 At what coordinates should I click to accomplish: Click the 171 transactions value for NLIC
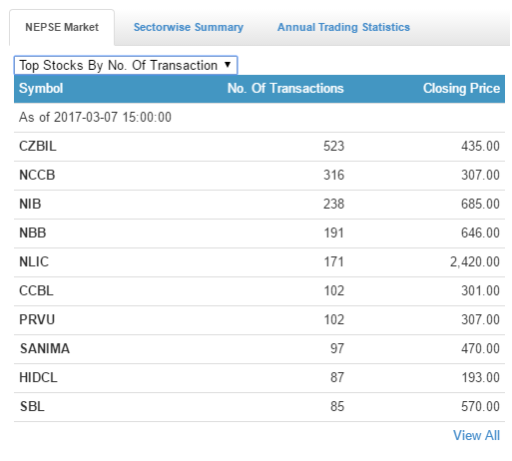click(x=333, y=261)
